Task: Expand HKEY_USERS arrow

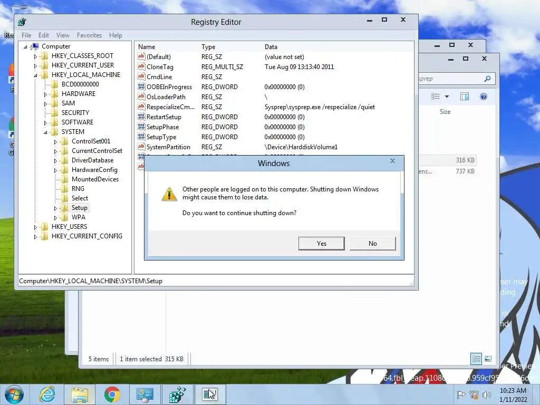Action: click(x=35, y=227)
